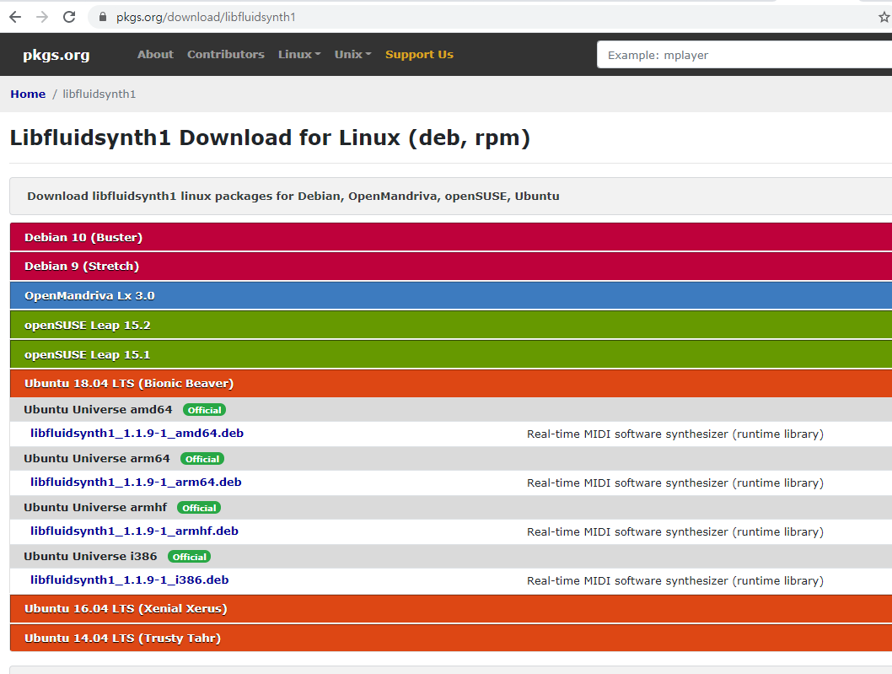Expand the Debian 9 (Stretch) section
This screenshot has width=892, height=674.
pyautogui.click(x=450, y=266)
